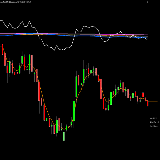Click the NSE IDEAFORGE chart title
Viewport: 160px width, 160px height.
pyautogui.click(x=23, y=2)
